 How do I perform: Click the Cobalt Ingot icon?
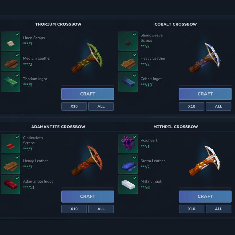click(x=128, y=82)
